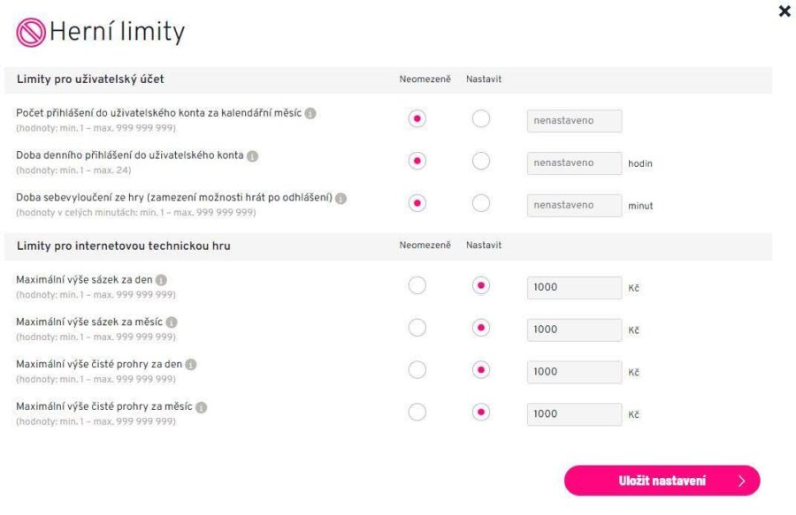
Task: Select Nastavit for self-exclusion time
Action: coord(481,204)
